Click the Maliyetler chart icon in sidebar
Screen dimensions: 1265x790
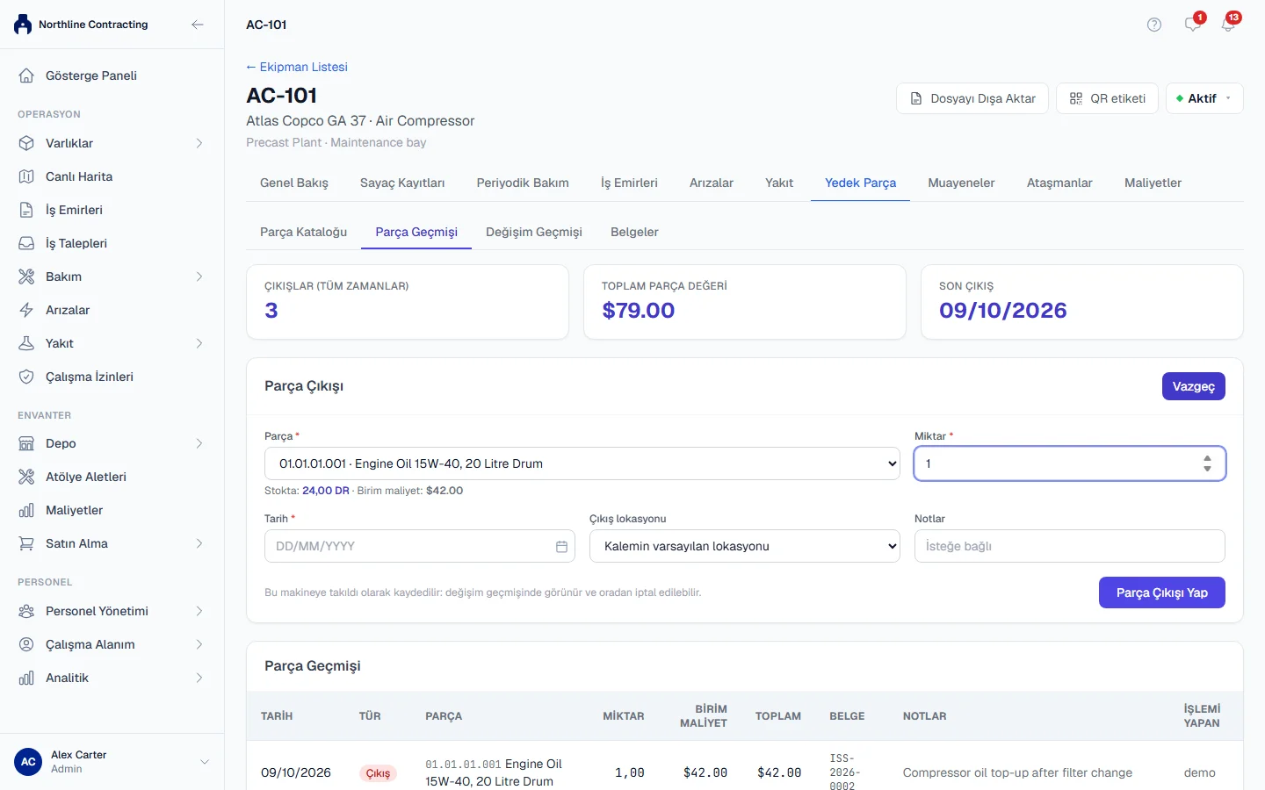coord(26,510)
